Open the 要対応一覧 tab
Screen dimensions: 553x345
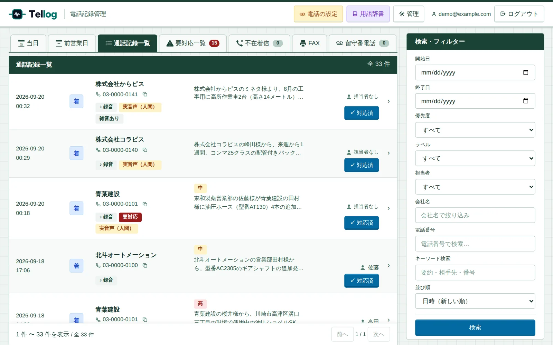click(193, 43)
